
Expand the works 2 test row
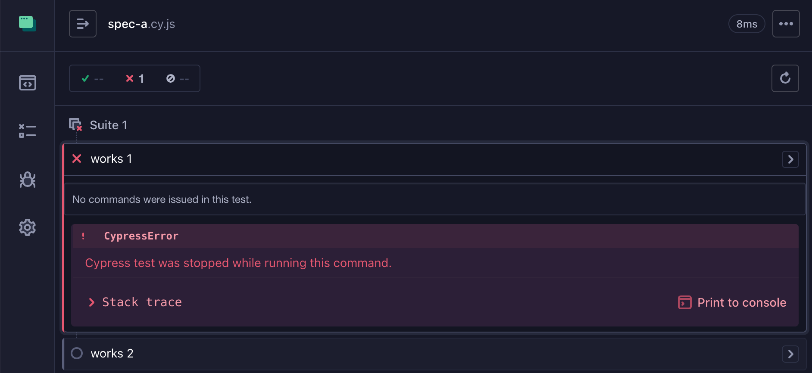[434, 354]
